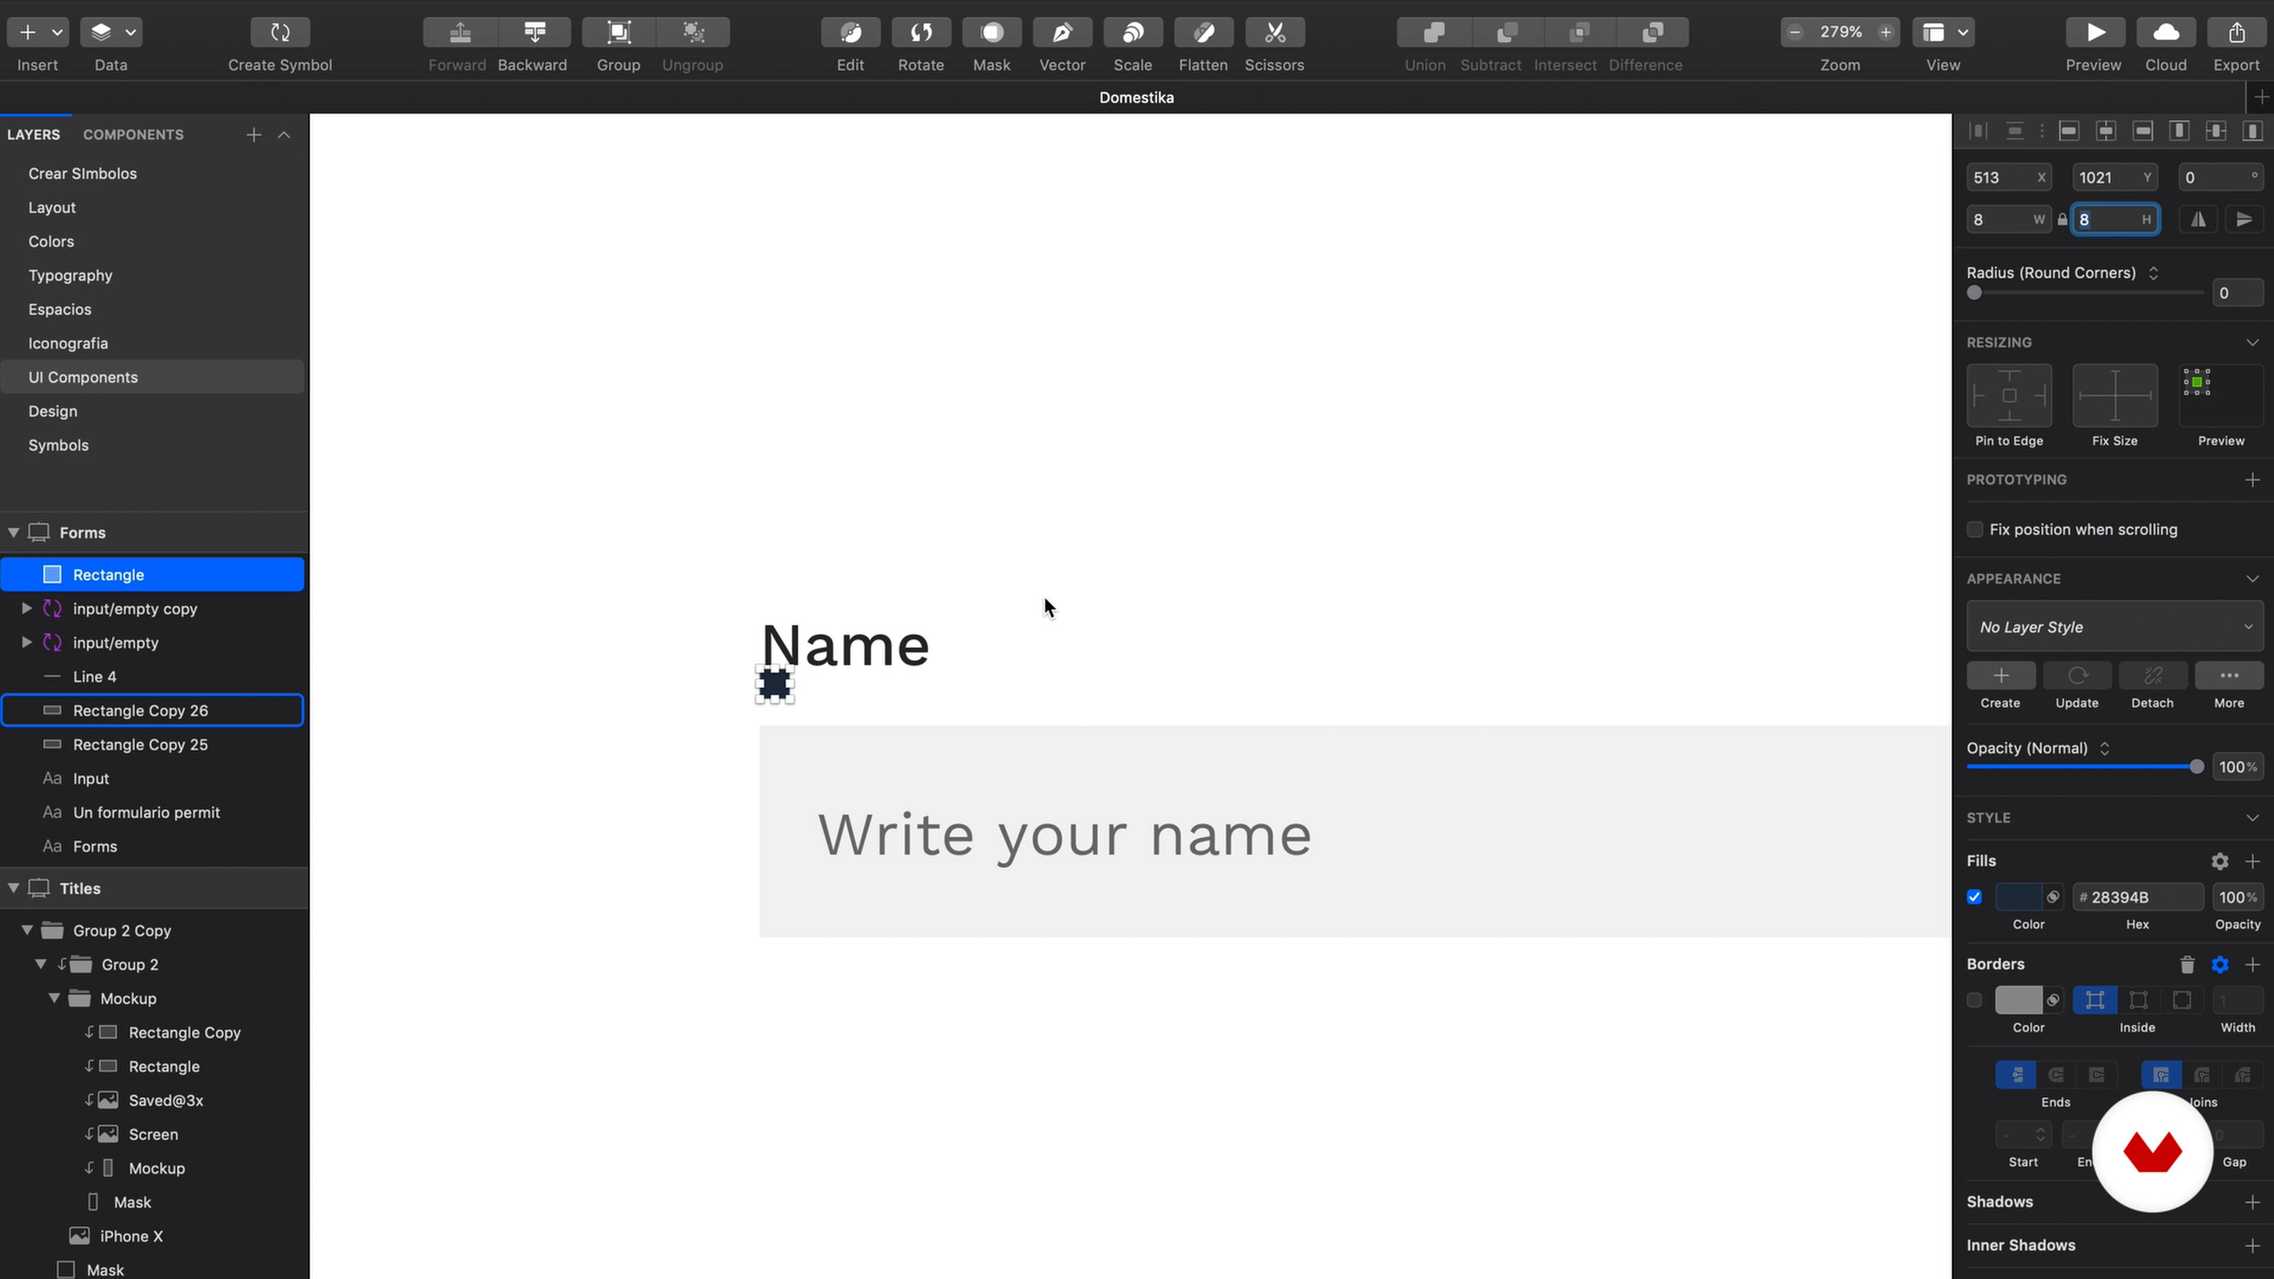Collapse the Forms artboard
Viewport: 2274px width, 1279px height.
coord(13,533)
